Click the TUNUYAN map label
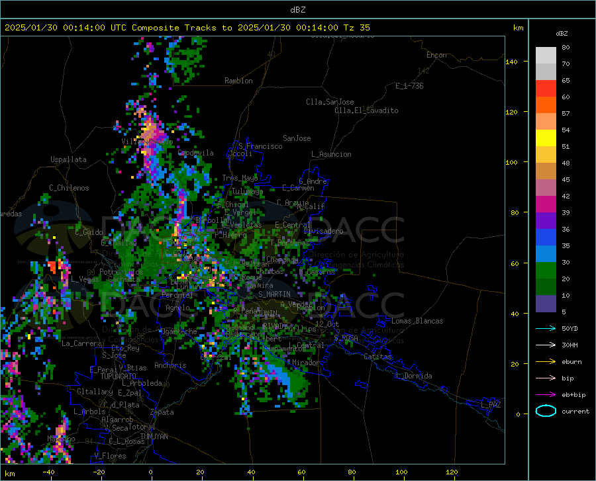The width and height of the screenshot is (596, 481). [154, 437]
